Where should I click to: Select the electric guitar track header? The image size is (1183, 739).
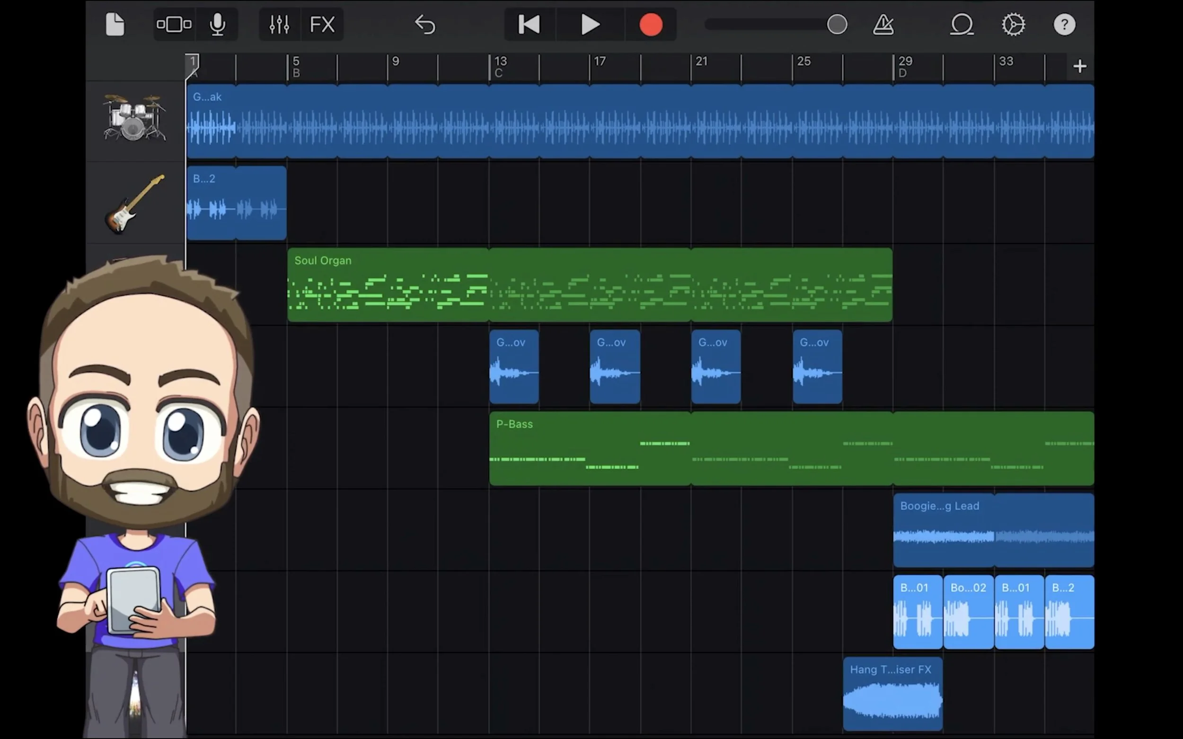135,203
